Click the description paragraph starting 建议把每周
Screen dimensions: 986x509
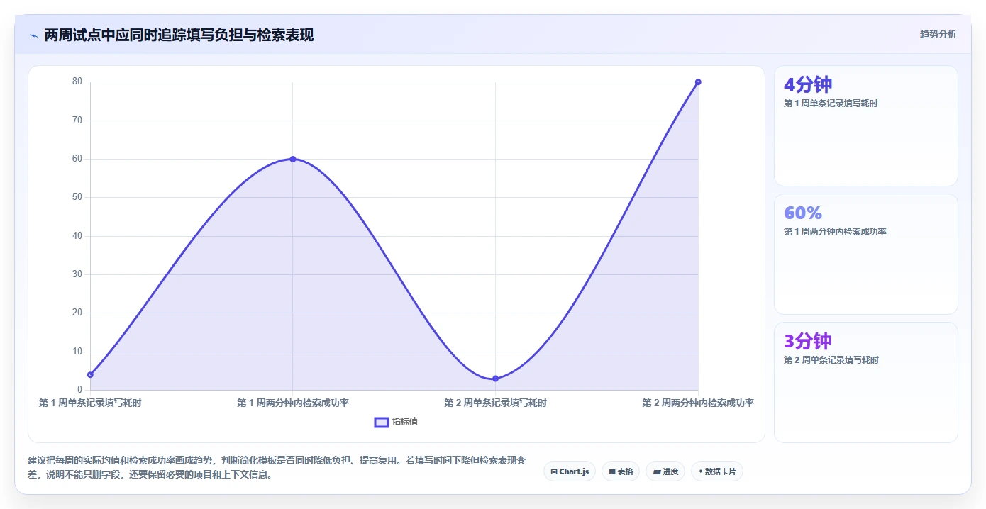click(277, 467)
